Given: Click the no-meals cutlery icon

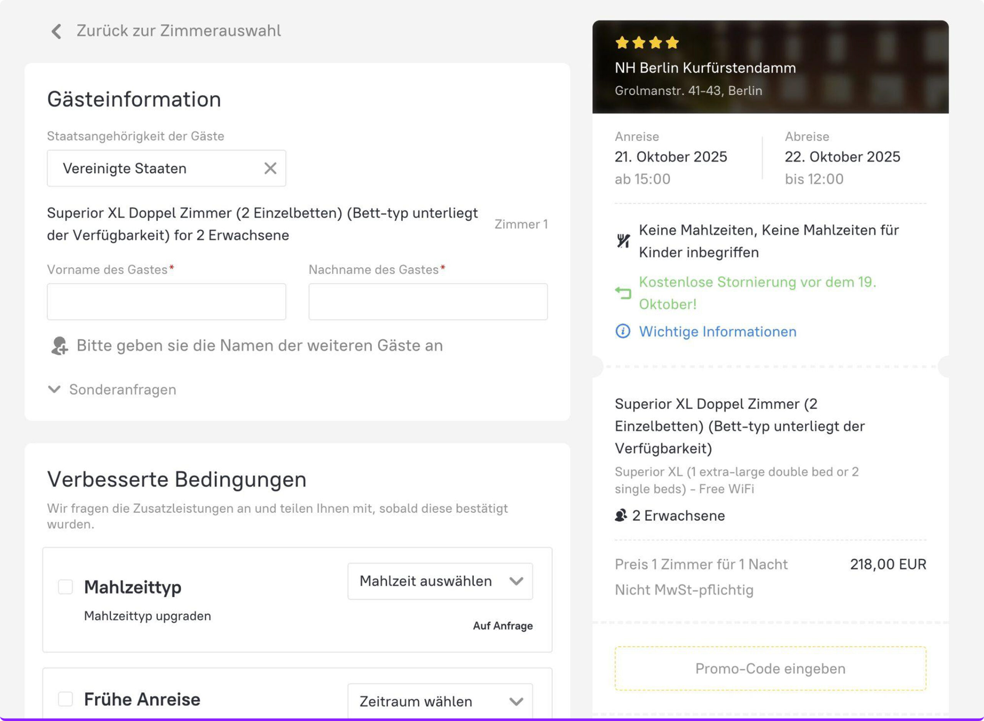Looking at the screenshot, I should point(623,240).
